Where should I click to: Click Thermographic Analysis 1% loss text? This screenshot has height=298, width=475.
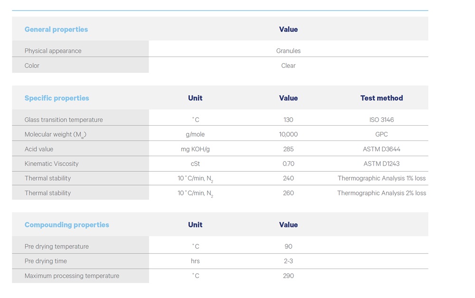(381, 178)
